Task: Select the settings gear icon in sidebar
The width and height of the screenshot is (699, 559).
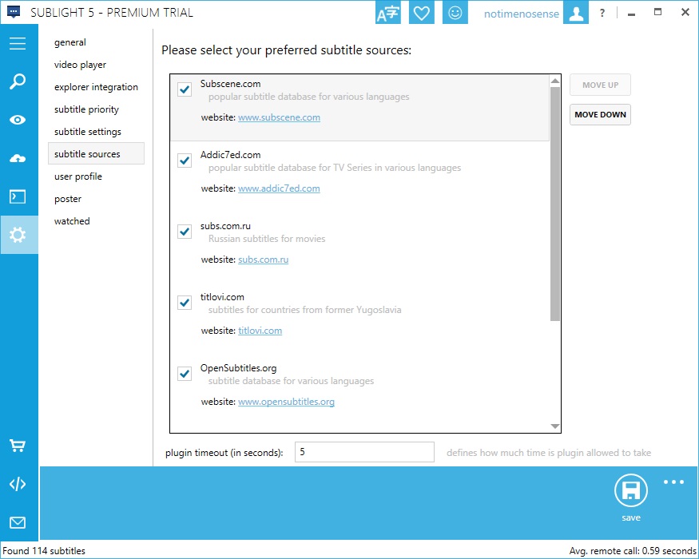Action: click(x=18, y=235)
